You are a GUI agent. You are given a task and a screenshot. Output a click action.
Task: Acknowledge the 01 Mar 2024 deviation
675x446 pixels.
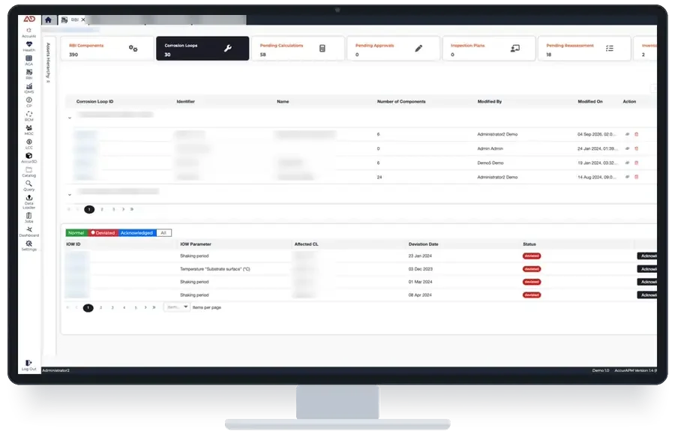coord(647,282)
